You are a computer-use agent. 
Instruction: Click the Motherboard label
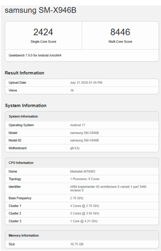tap(18, 148)
